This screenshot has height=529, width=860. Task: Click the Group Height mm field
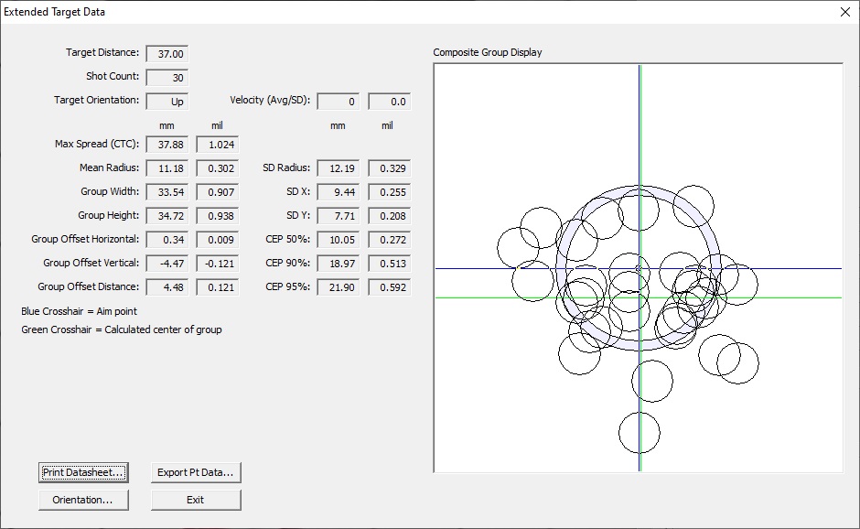coord(167,216)
